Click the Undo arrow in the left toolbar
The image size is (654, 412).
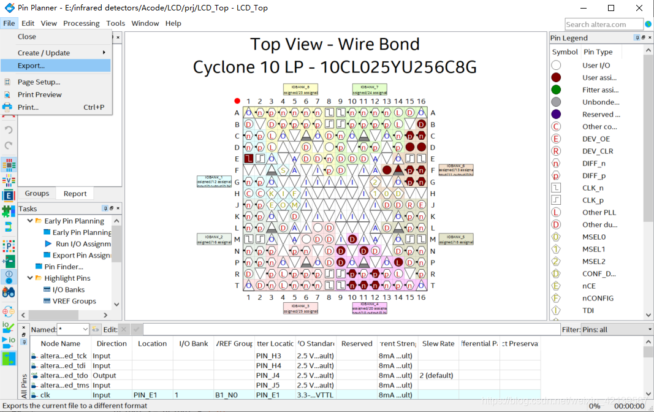(9, 130)
